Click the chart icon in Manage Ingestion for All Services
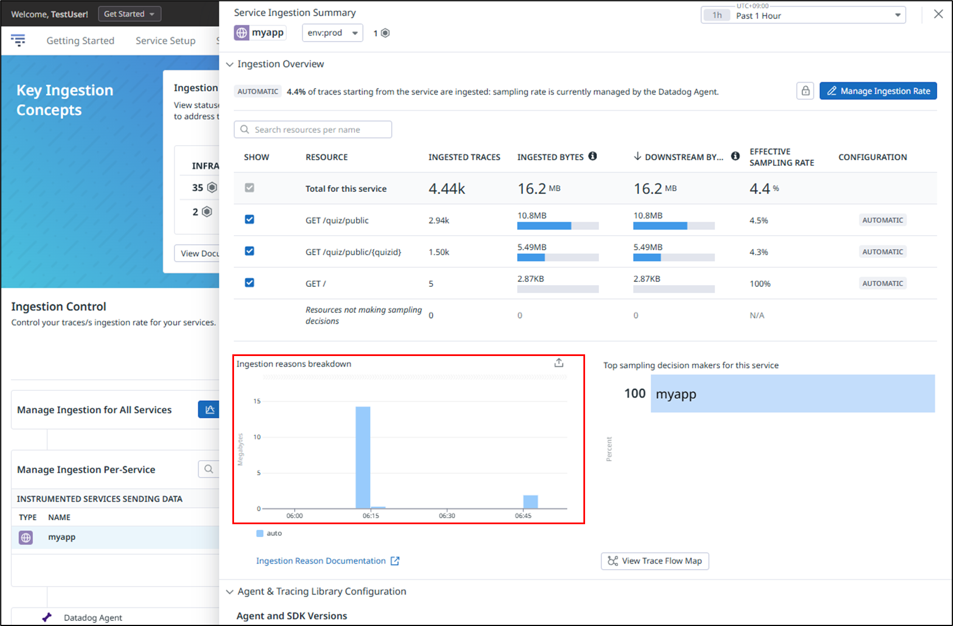Viewport: 953px width, 626px height. coord(209,409)
